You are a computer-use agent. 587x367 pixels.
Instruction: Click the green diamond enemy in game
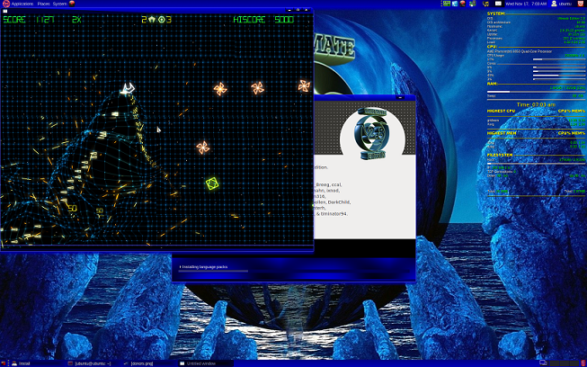point(212,183)
